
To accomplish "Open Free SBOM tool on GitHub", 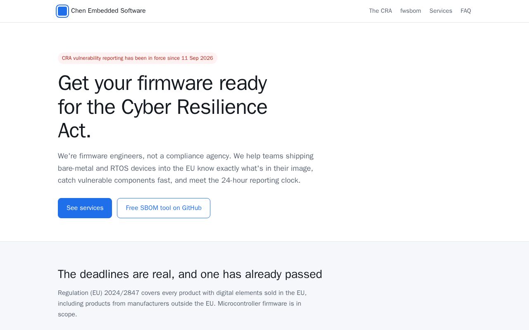I will pos(164,208).
